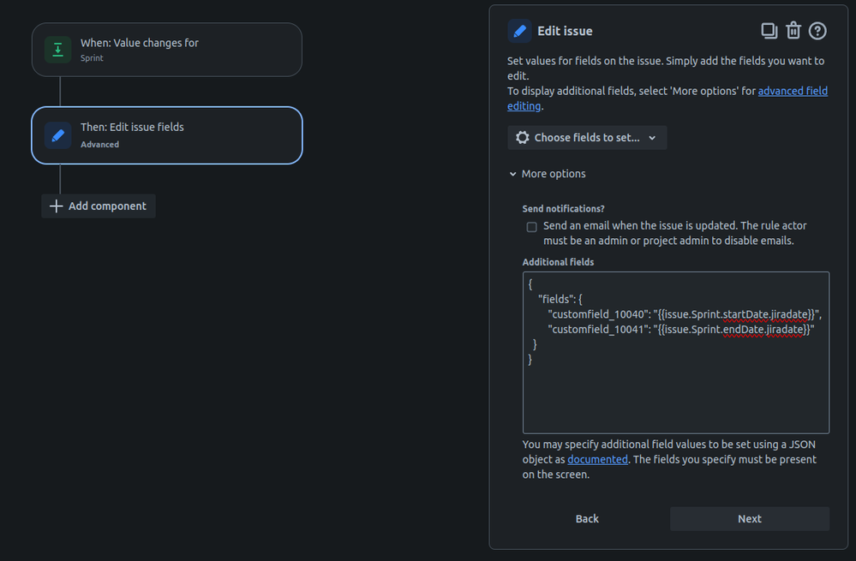Select the 'When: Value changes for' trigger
The width and height of the screenshot is (856, 561).
[x=167, y=50]
